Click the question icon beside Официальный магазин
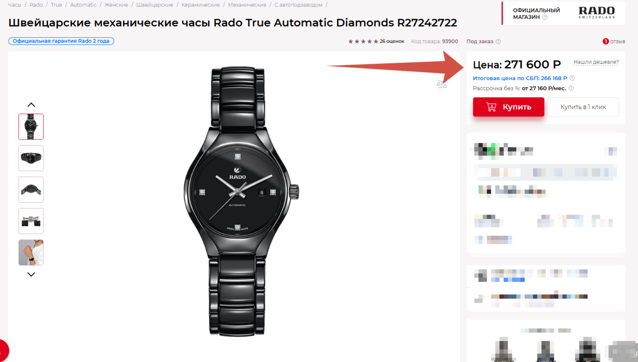 545,17
